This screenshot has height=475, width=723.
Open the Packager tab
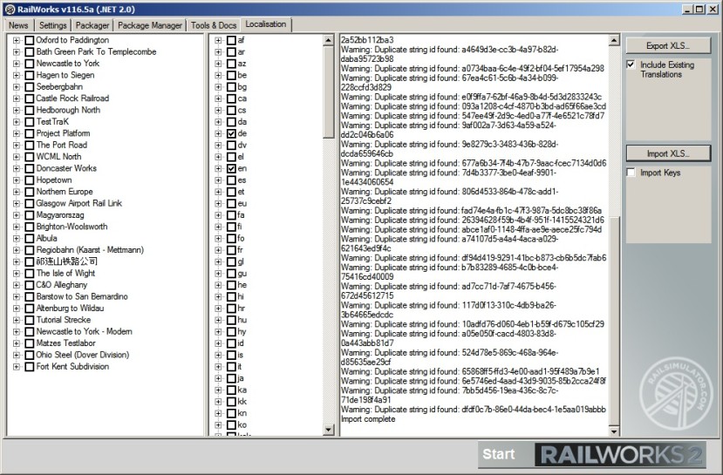click(x=92, y=25)
